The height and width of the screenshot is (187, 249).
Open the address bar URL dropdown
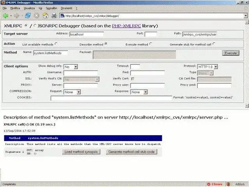coord(245,16)
